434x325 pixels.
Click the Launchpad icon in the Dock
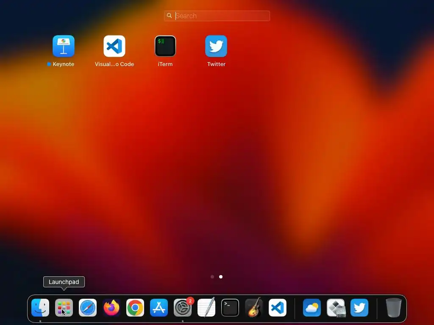click(x=64, y=308)
